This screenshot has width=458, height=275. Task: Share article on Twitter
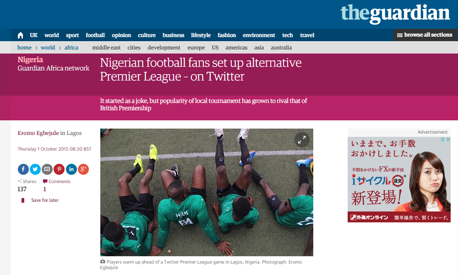tap(35, 169)
